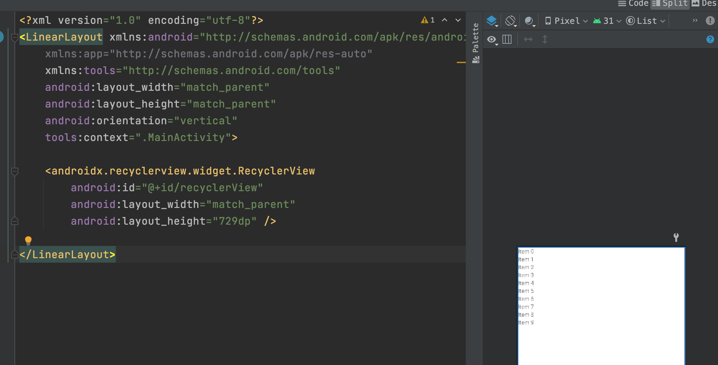
Task: Go to next highlighted error arrow
Action: (458, 20)
